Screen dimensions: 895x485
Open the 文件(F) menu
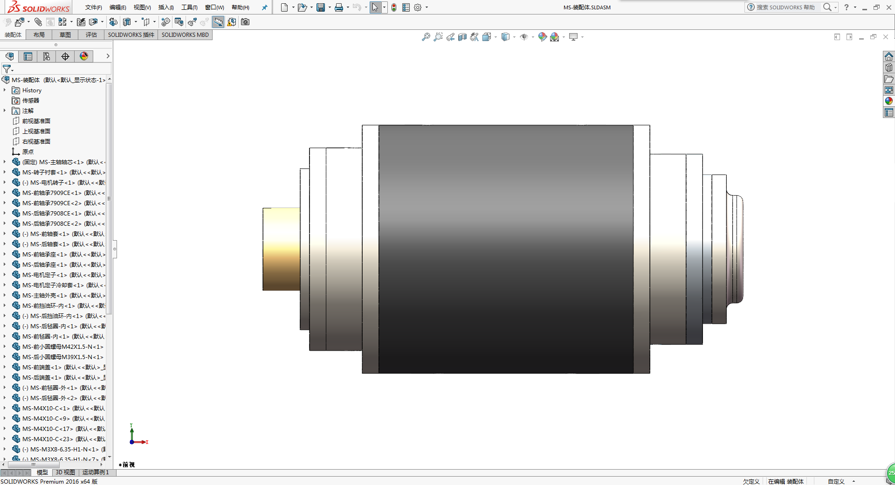93,7
